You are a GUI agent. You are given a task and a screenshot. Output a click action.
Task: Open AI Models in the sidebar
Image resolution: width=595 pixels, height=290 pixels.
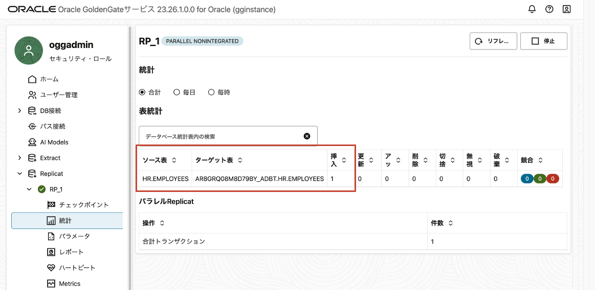(54, 142)
